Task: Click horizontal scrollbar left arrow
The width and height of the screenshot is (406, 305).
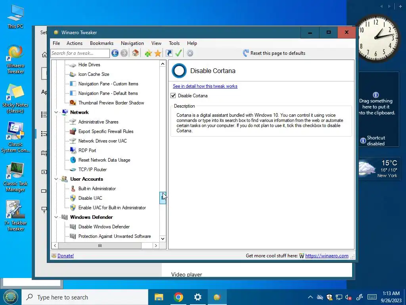Action: [55, 245]
